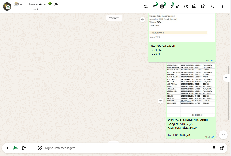The height and width of the screenshot is (156, 231).
Task: Open the Lyvre group profile picture
Action: point(7,6)
